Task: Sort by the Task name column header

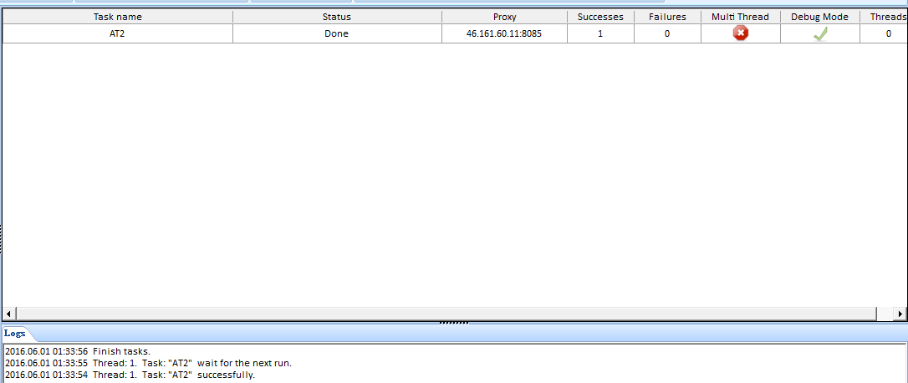Action: [117, 17]
